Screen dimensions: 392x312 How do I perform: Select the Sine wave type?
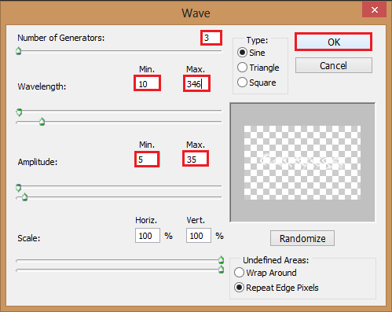pyautogui.click(x=251, y=53)
